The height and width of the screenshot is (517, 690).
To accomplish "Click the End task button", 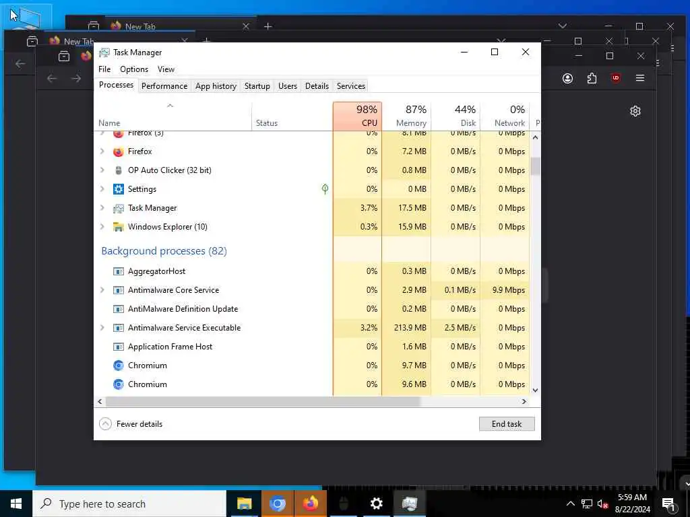I will click(x=507, y=424).
